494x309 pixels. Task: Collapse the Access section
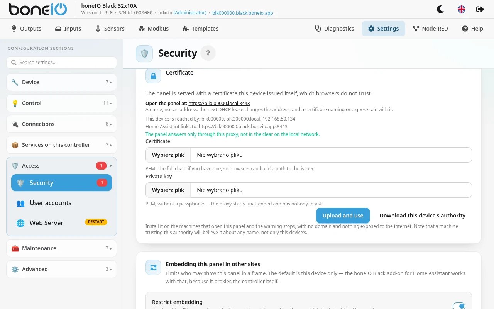[61, 166]
